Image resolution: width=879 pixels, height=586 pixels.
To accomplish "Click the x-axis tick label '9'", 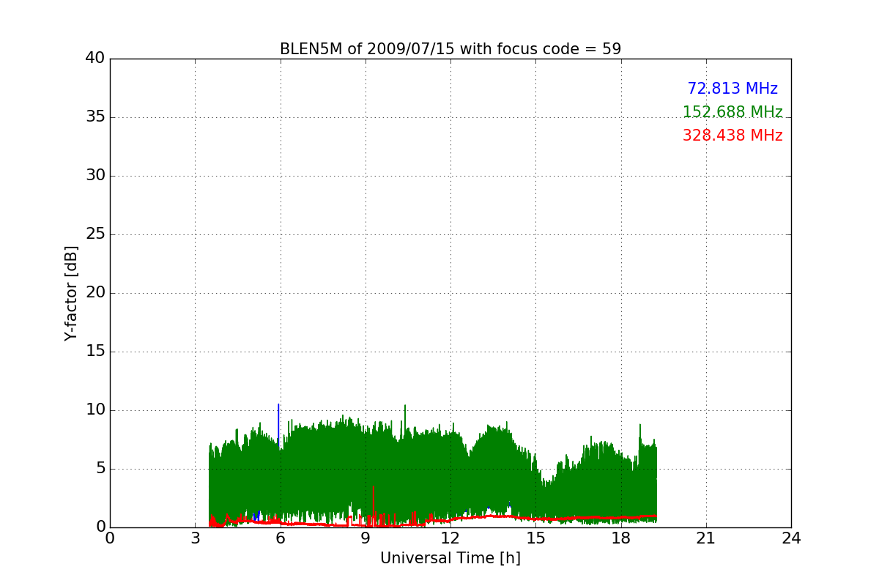I will (x=366, y=538).
